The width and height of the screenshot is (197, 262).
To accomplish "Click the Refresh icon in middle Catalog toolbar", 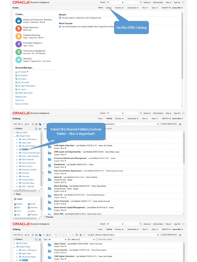I will tap(33, 124).
